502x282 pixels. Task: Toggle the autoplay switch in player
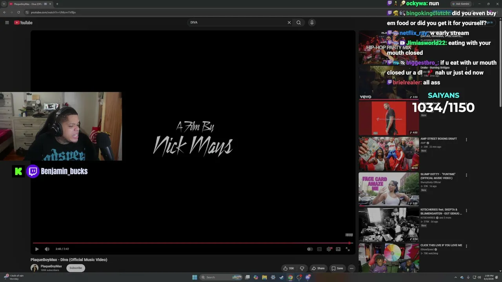310,249
